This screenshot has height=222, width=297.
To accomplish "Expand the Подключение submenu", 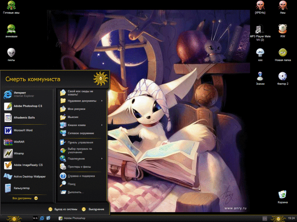I will [82, 159].
